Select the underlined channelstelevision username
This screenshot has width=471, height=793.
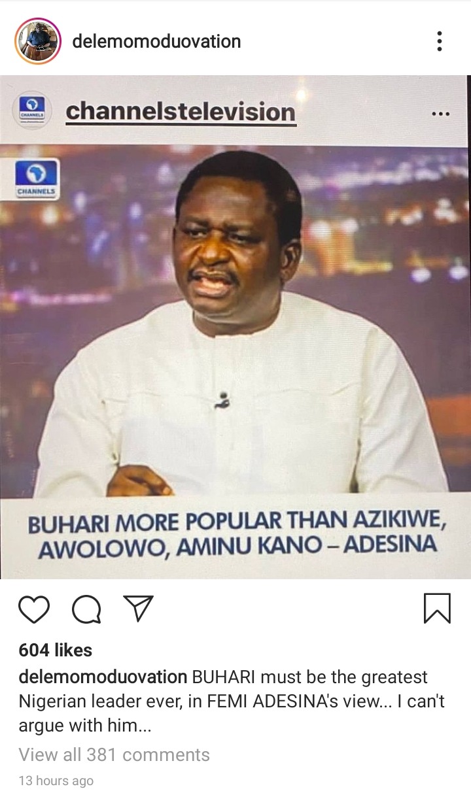[x=181, y=111]
